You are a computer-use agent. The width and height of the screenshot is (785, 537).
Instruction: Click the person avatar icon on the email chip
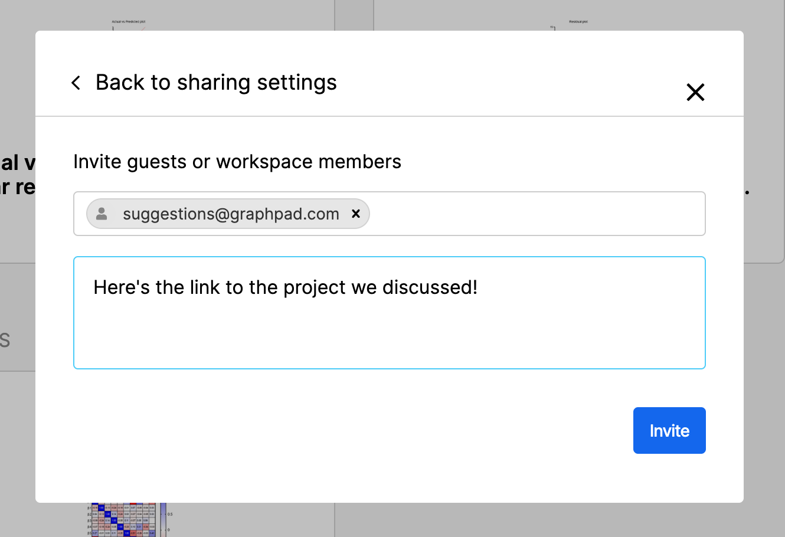tap(102, 214)
